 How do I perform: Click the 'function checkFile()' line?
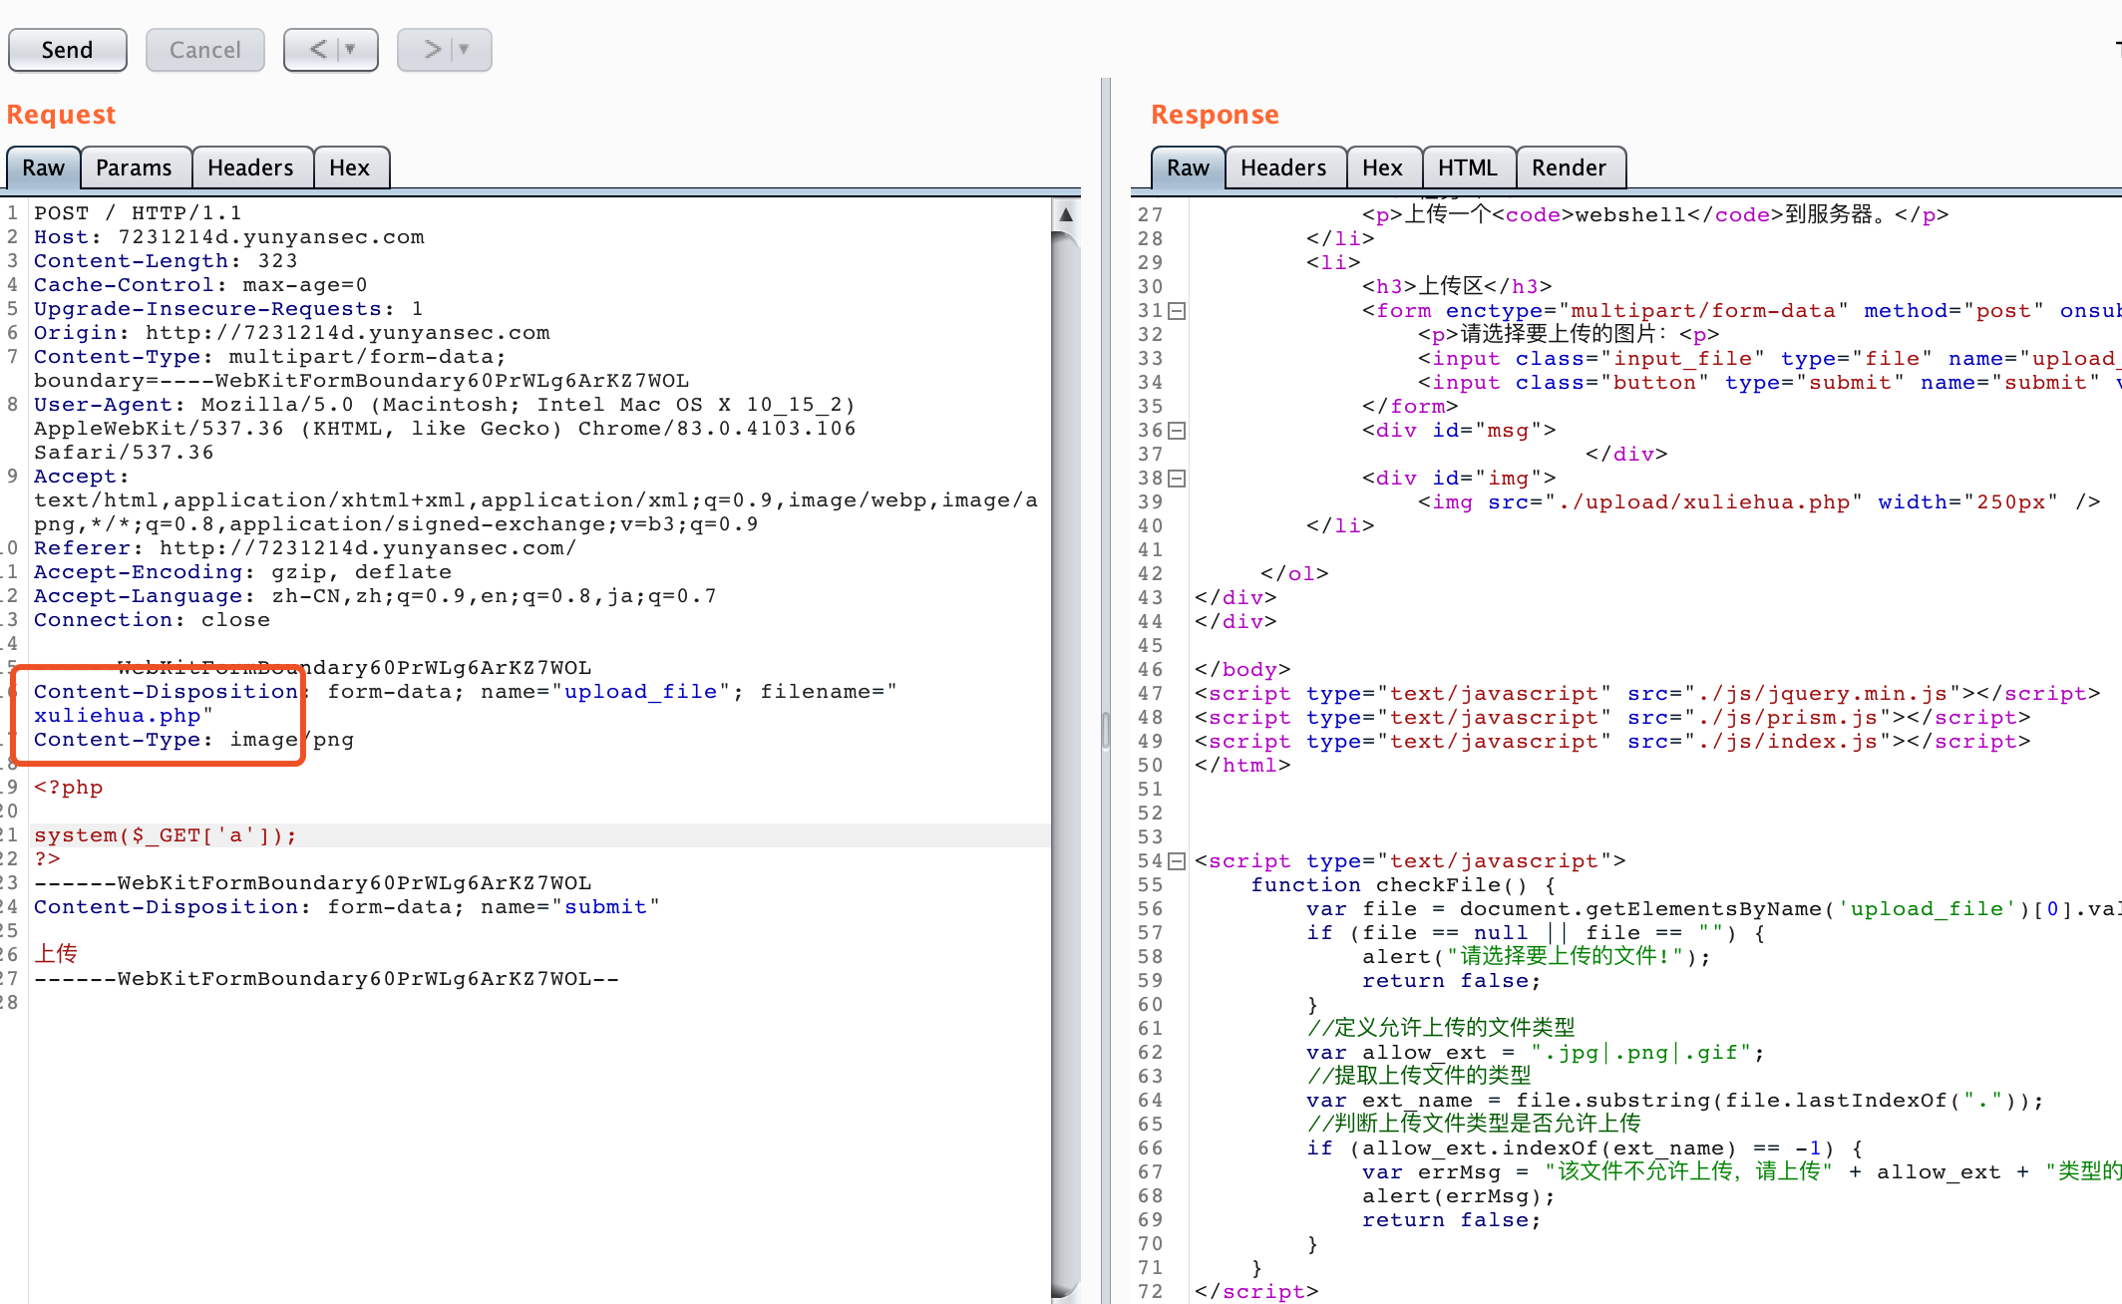1403,885
